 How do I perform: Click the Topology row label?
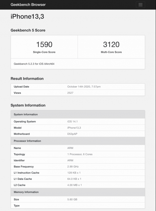click(x=19, y=154)
